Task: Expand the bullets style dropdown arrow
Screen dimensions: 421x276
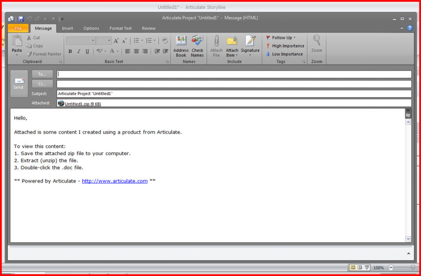Action: (142, 41)
